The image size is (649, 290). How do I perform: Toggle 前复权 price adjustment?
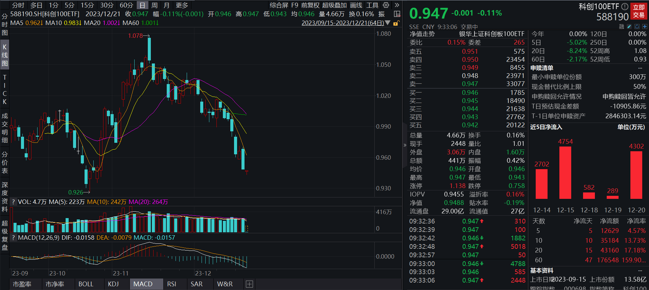click(310, 5)
